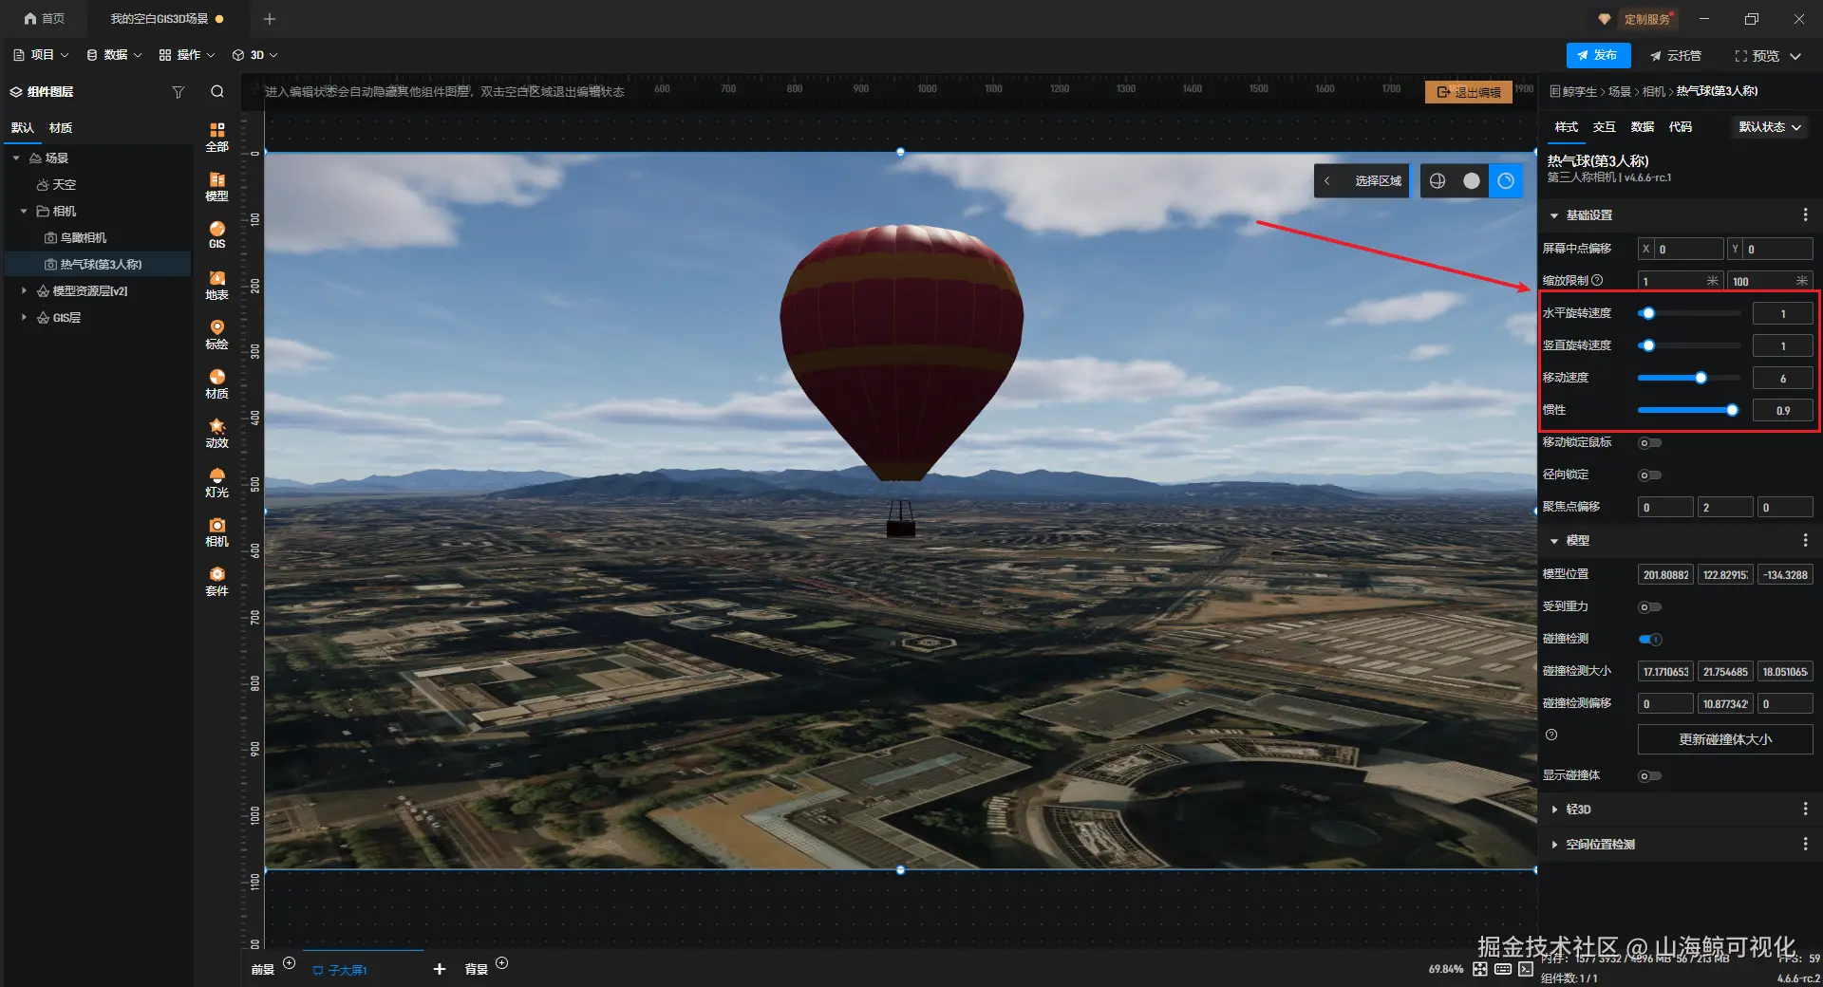1823x987 pixels.
Task: Switch to the 交互 tab
Action: [x=1605, y=127]
